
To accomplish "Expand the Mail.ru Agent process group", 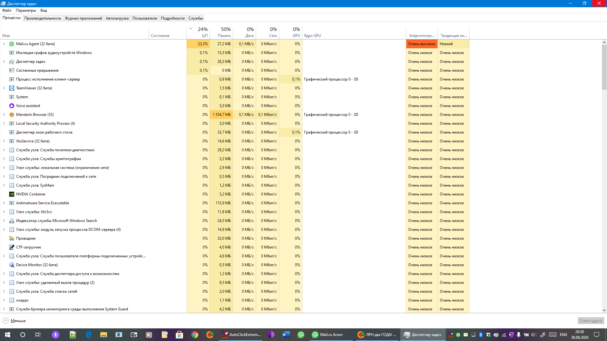I will pyautogui.click(x=4, y=44).
